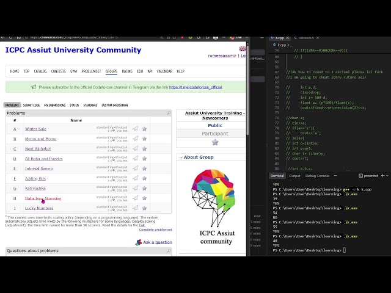The height and width of the screenshot is (293, 391).
Task: Open the Data Type Guessing problem link
Action: pos(43,198)
